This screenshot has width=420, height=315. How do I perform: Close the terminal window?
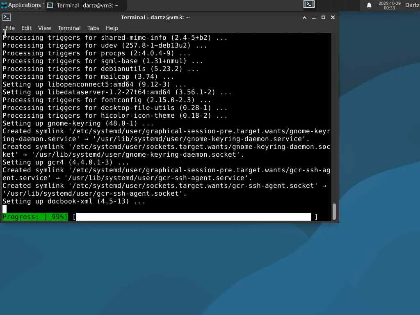click(x=333, y=17)
